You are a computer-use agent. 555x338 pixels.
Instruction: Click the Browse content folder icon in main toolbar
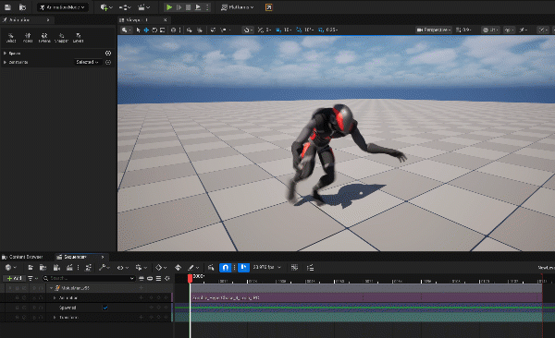tap(22, 7)
